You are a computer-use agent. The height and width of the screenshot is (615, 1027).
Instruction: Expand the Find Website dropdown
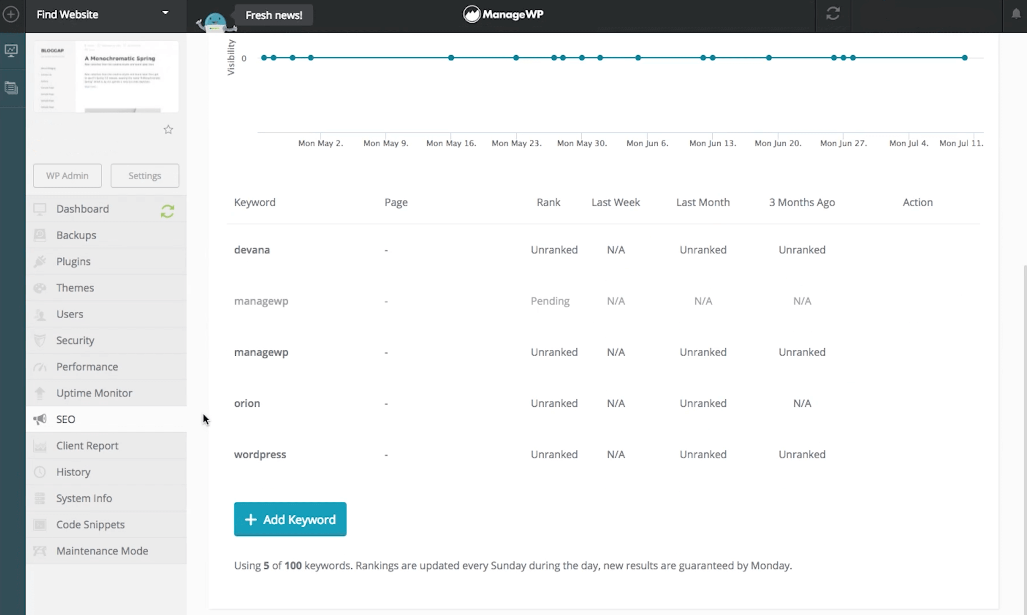[x=165, y=13]
